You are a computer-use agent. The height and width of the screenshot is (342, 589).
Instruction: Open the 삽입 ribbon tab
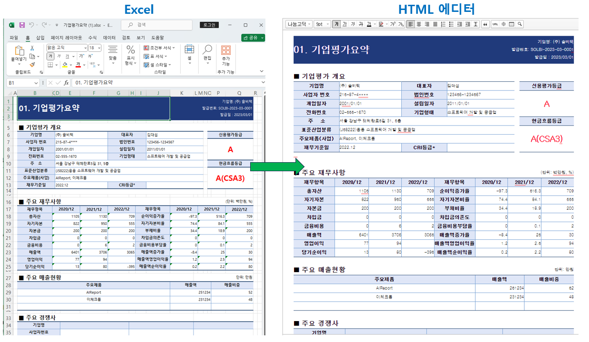click(40, 38)
